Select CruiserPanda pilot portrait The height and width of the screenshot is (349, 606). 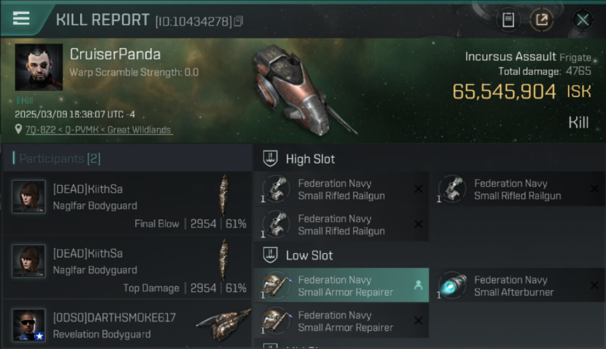39,67
